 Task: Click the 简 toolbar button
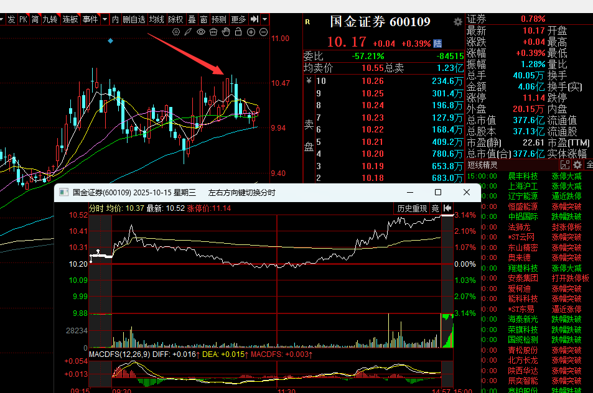click(x=35, y=19)
